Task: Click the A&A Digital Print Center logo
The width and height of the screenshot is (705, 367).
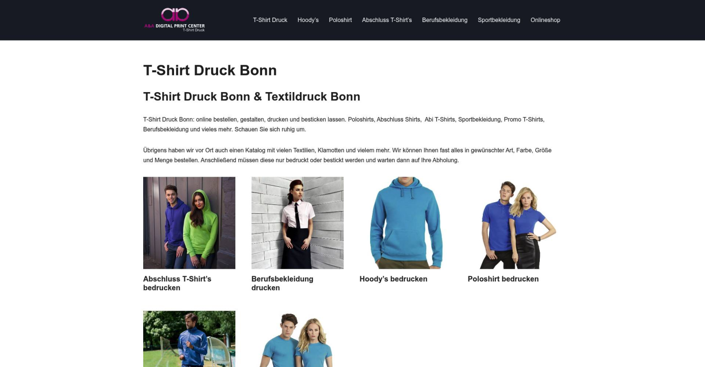Action: click(174, 20)
